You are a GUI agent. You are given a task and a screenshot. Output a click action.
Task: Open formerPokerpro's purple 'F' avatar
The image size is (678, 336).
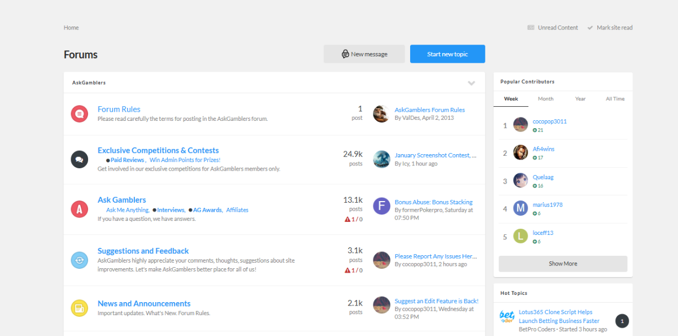coord(381,206)
